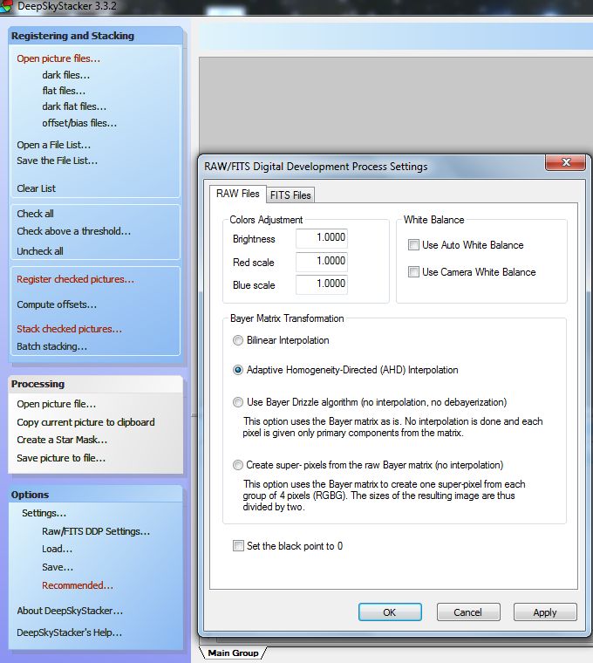Open picture files link in sidebar
Screen dimensions: 593x663
coord(58,58)
